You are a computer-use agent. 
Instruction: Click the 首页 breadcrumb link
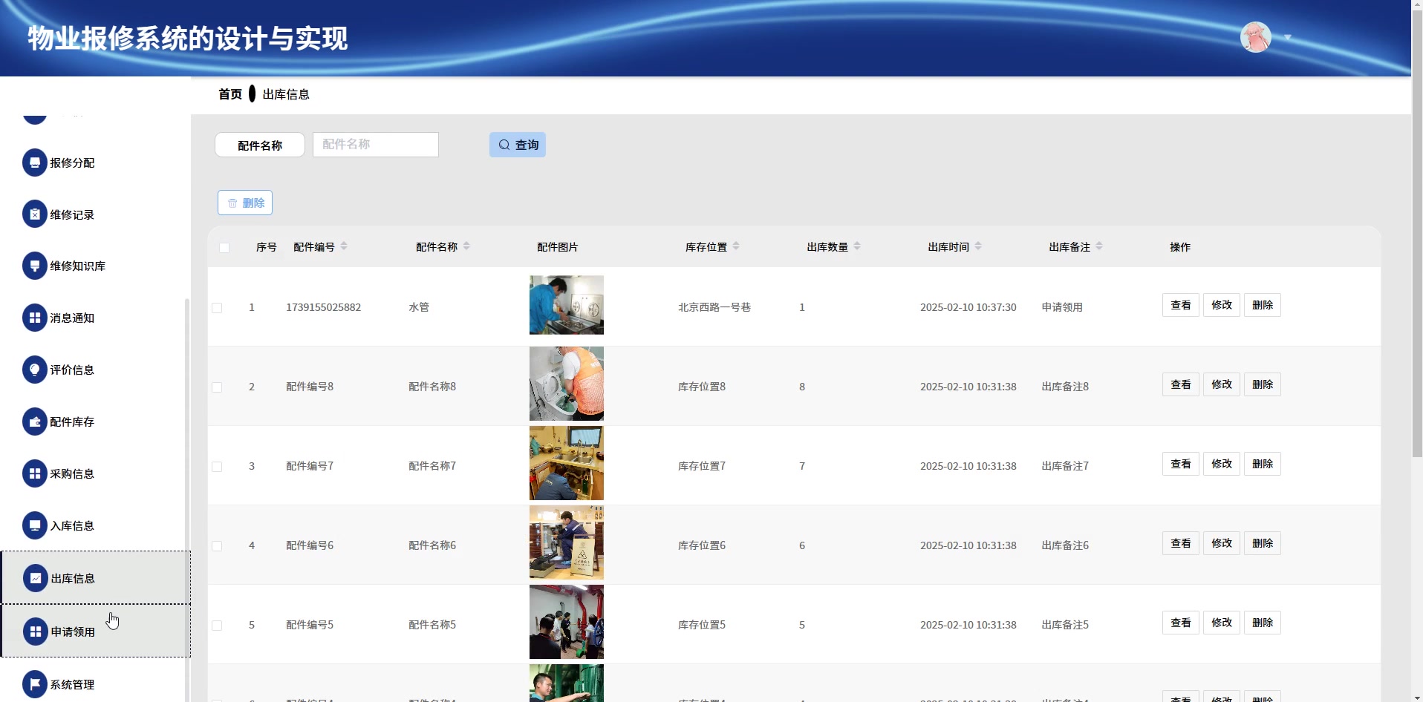click(x=230, y=94)
